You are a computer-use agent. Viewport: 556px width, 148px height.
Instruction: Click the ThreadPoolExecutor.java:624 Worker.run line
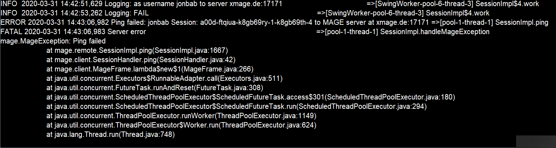(181, 125)
